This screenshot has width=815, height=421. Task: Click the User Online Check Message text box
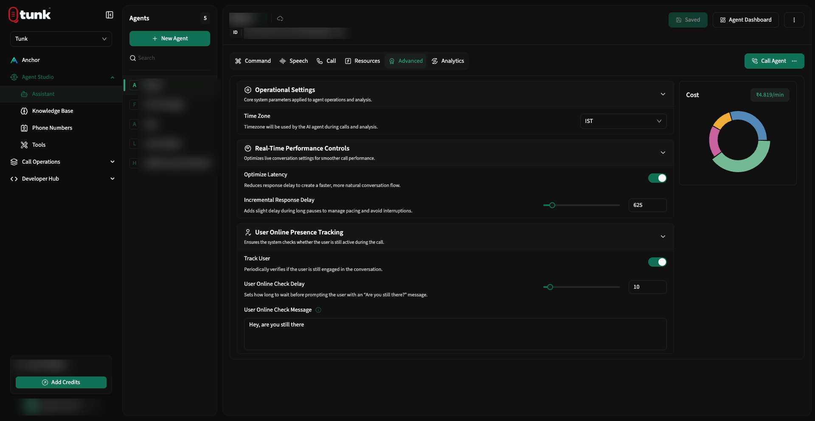coord(455,334)
